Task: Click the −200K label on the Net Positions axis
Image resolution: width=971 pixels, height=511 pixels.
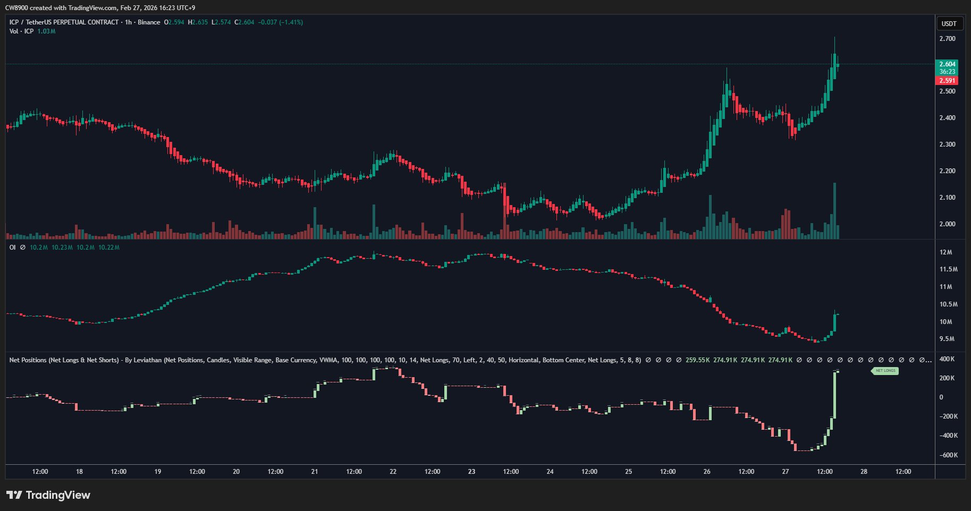Action: pyautogui.click(x=949, y=416)
